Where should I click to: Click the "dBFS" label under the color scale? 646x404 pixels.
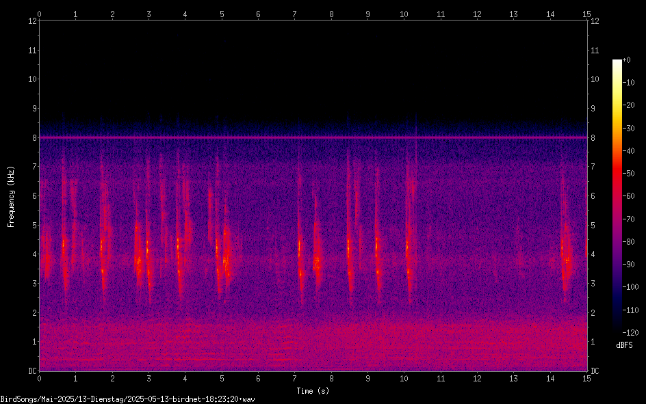[x=624, y=345]
